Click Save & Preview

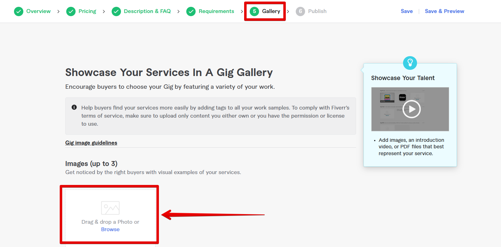point(444,11)
